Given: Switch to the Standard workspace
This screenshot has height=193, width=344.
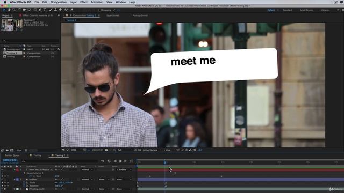Looking at the screenshot, I should coord(287,10).
